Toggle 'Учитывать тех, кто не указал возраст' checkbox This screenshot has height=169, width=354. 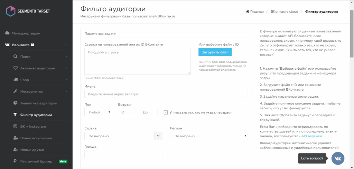pos(166,112)
